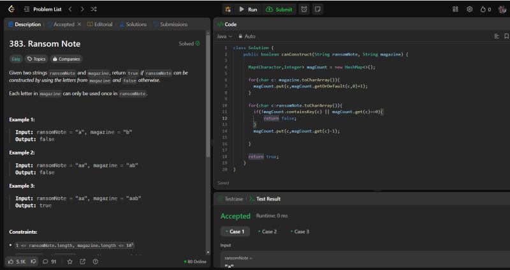Viewport: 510px width, 270px height.
Task: Click the 80 Online indicator
Action: 195,262
